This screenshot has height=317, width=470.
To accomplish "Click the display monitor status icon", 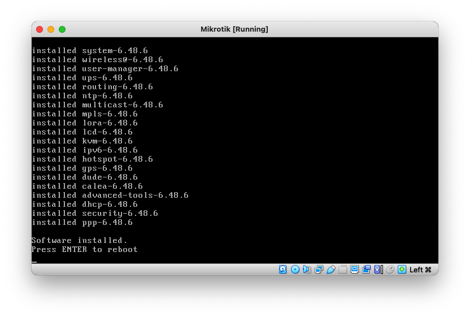I will 354,270.
